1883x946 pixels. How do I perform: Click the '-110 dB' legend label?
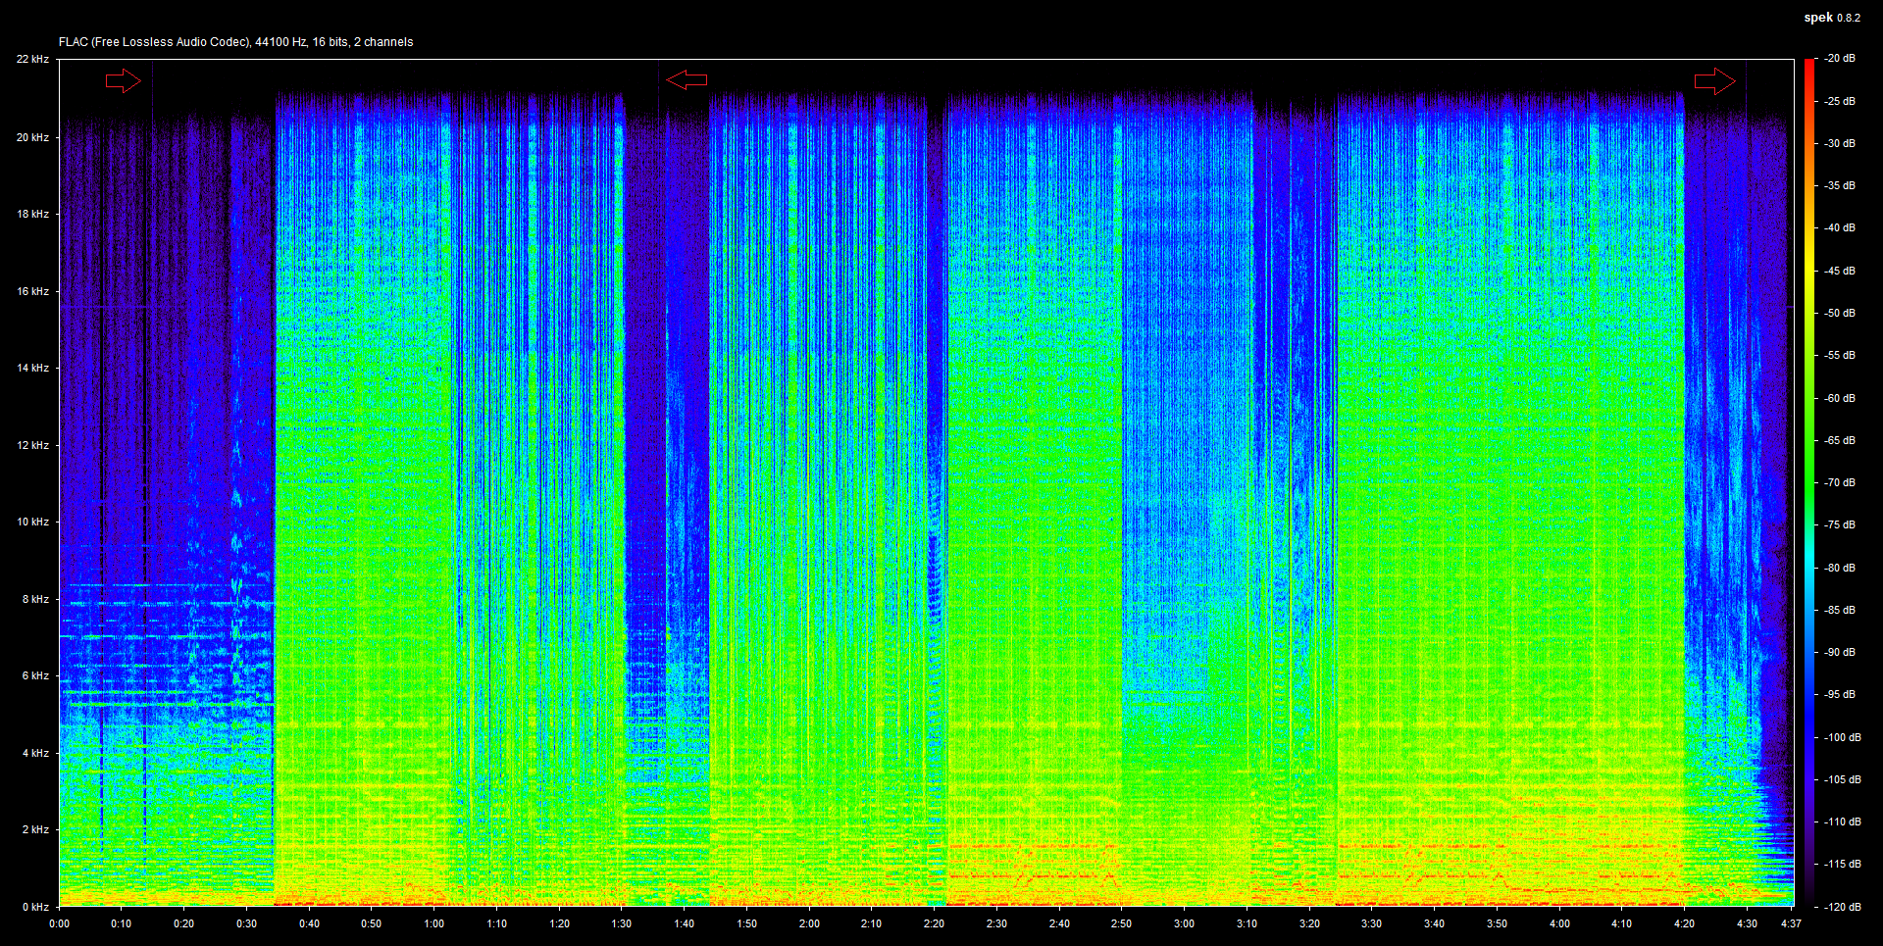pos(1843,822)
